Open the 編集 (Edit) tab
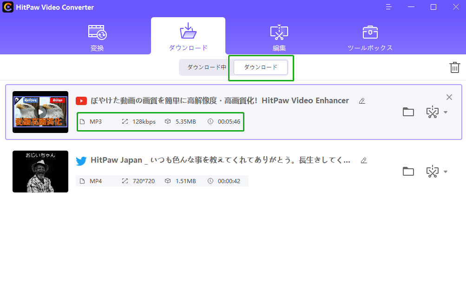The height and width of the screenshot is (291, 466). coord(279,38)
